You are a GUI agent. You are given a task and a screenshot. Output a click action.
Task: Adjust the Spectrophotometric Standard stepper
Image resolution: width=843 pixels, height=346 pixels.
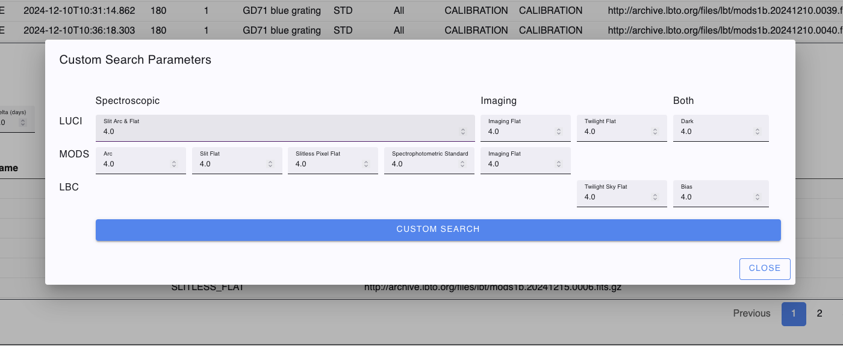[462, 164]
